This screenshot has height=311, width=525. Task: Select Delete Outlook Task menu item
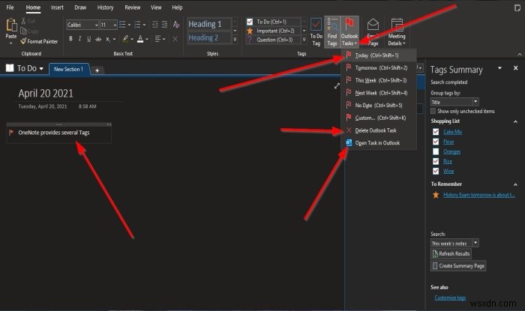pyautogui.click(x=377, y=130)
